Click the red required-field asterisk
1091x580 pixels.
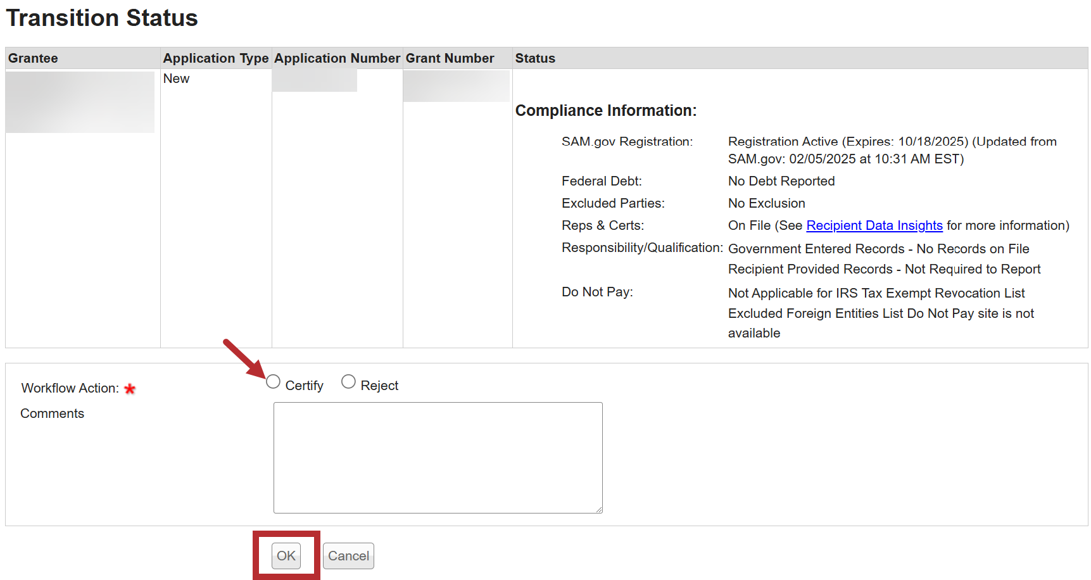(130, 389)
